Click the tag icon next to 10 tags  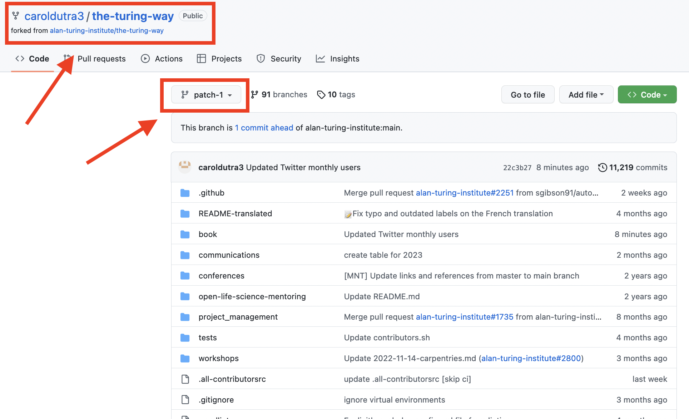click(x=321, y=94)
